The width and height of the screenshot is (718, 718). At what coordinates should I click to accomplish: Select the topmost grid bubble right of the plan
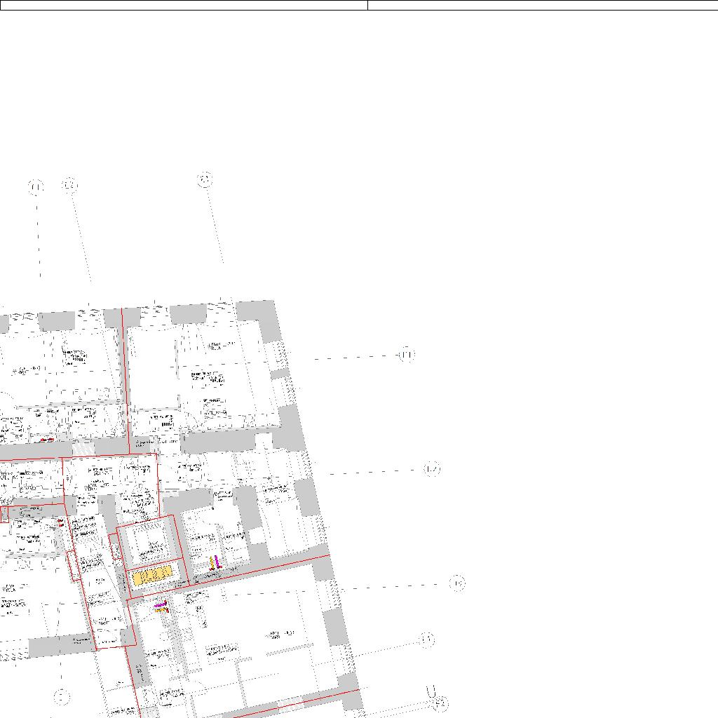click(x=407, y=355)
